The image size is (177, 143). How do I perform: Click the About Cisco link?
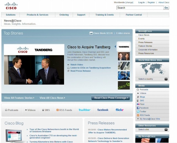(x=164, y=2)
